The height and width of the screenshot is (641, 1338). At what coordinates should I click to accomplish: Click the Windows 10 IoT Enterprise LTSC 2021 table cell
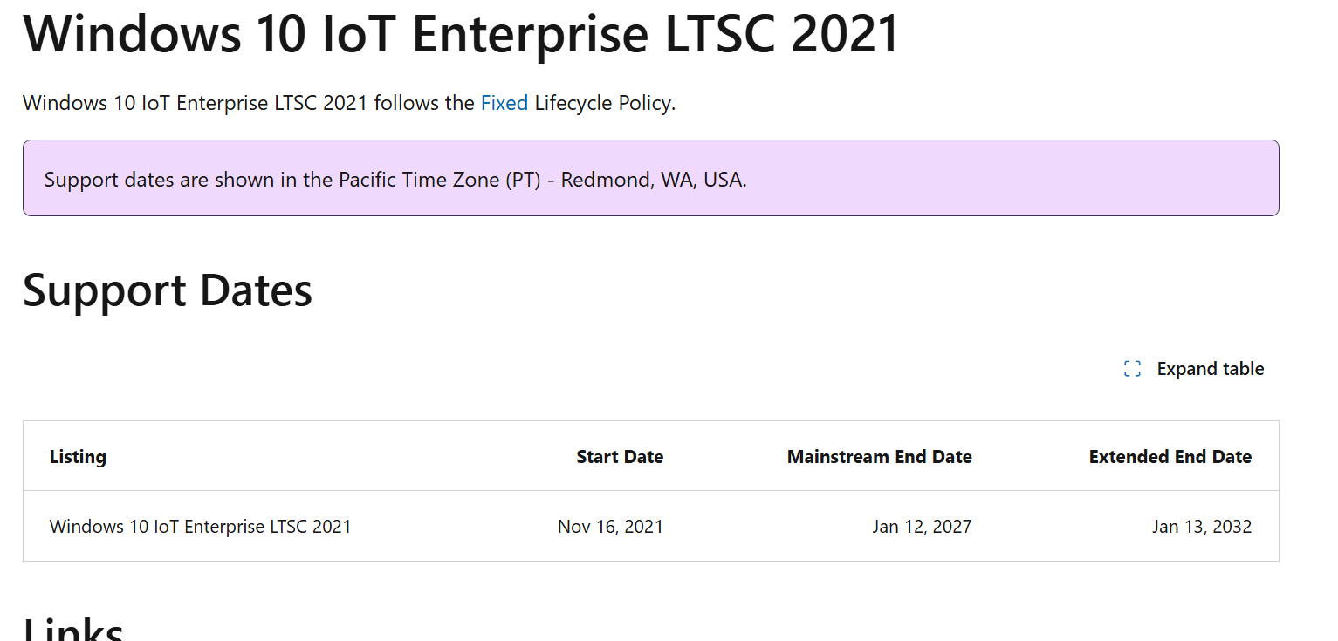pyautogui.click(x=200, y=527)
